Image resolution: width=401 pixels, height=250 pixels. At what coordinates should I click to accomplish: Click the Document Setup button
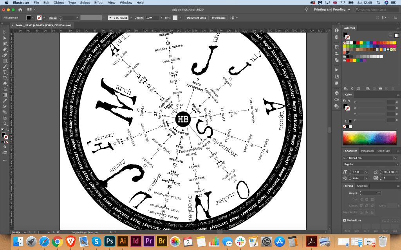coord(197,18)
